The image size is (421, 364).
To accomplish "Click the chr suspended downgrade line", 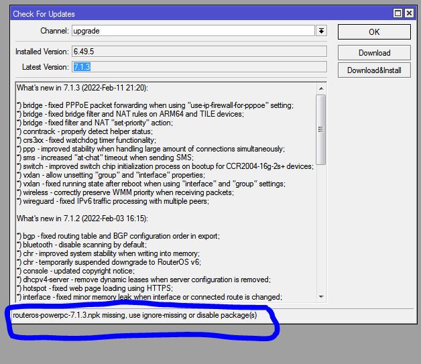I will click(x=109, y=262).
